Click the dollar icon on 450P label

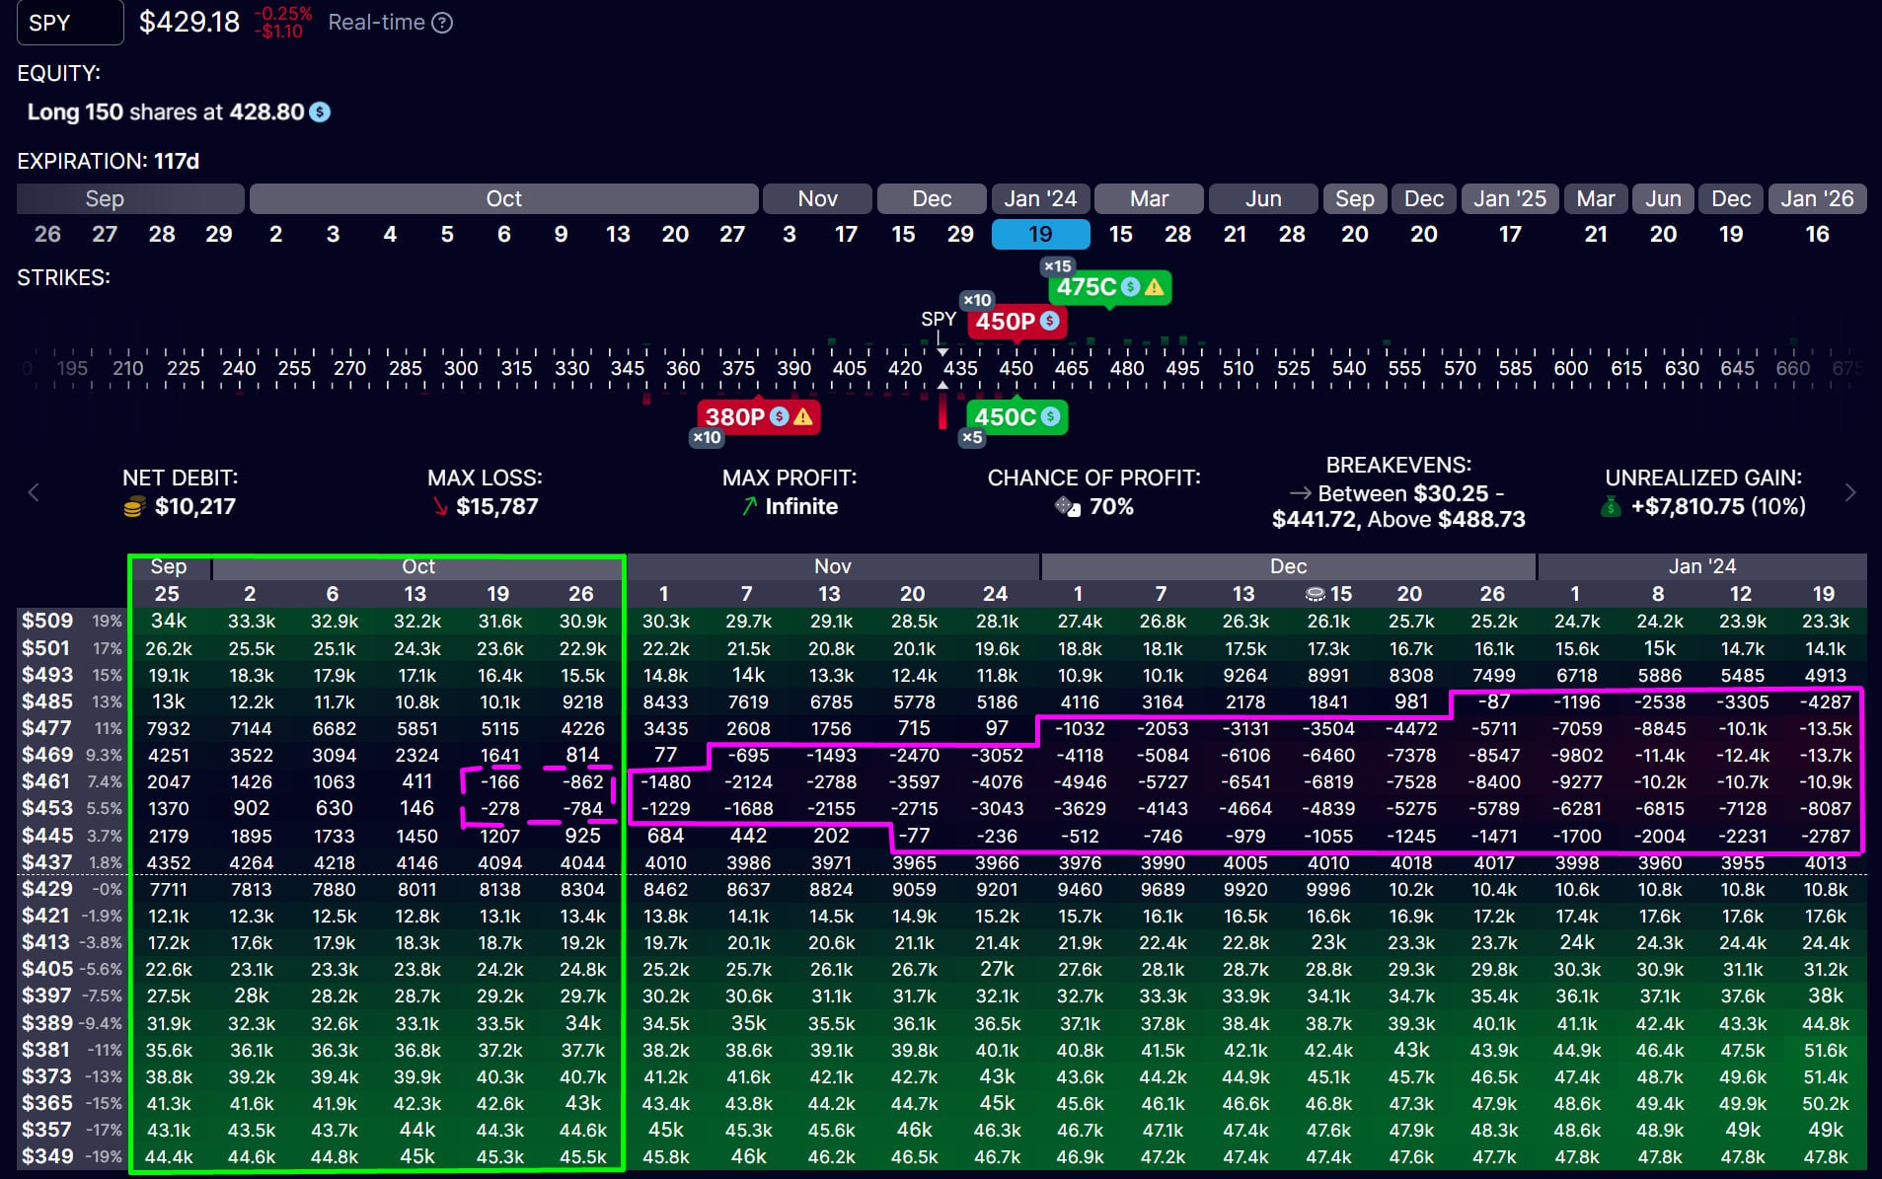[x=1050, y=321]
